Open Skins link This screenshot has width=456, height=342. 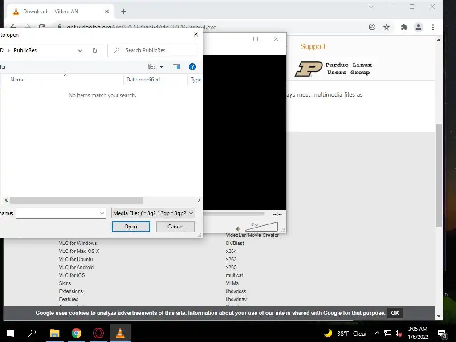pyautogui.click(x=65, y=283)
